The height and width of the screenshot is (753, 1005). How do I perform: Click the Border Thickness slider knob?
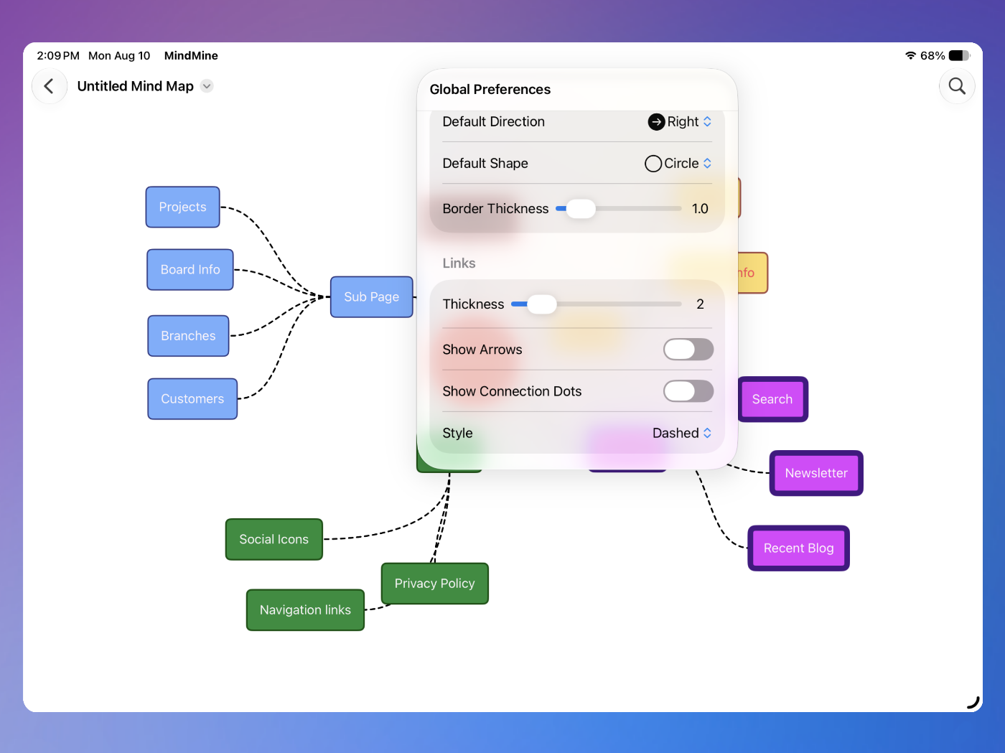(581, 209)
